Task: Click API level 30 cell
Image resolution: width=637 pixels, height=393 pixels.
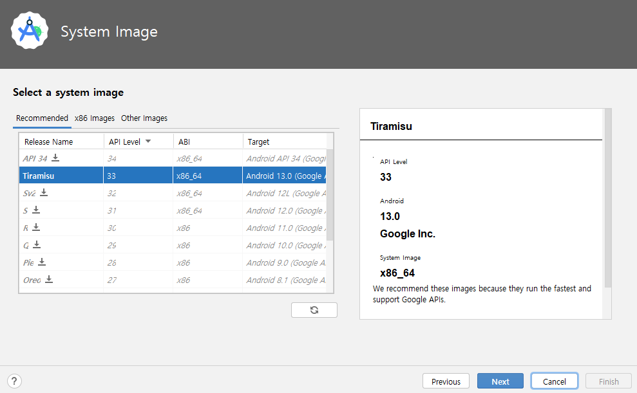Action: click(x=138, y=228)
